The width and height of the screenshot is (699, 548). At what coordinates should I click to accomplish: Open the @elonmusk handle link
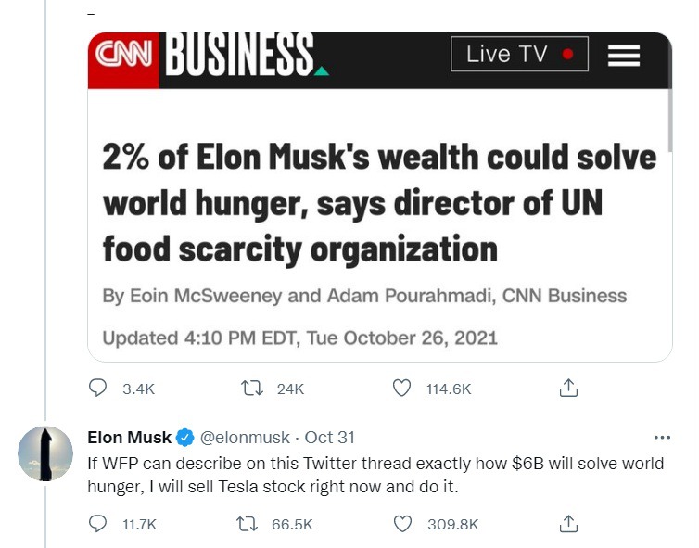[245, 438]
